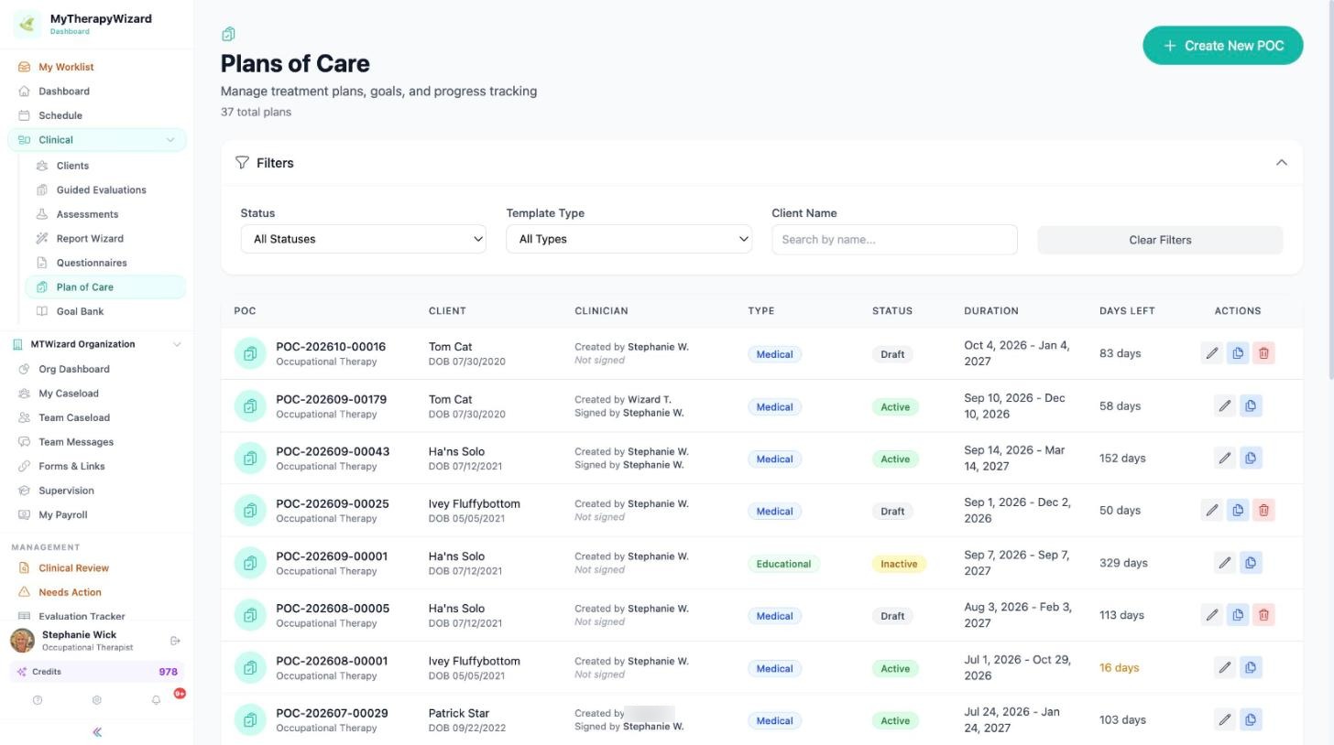
Task: Duplicate plan POC-202609-00043
Action: 1251,458
